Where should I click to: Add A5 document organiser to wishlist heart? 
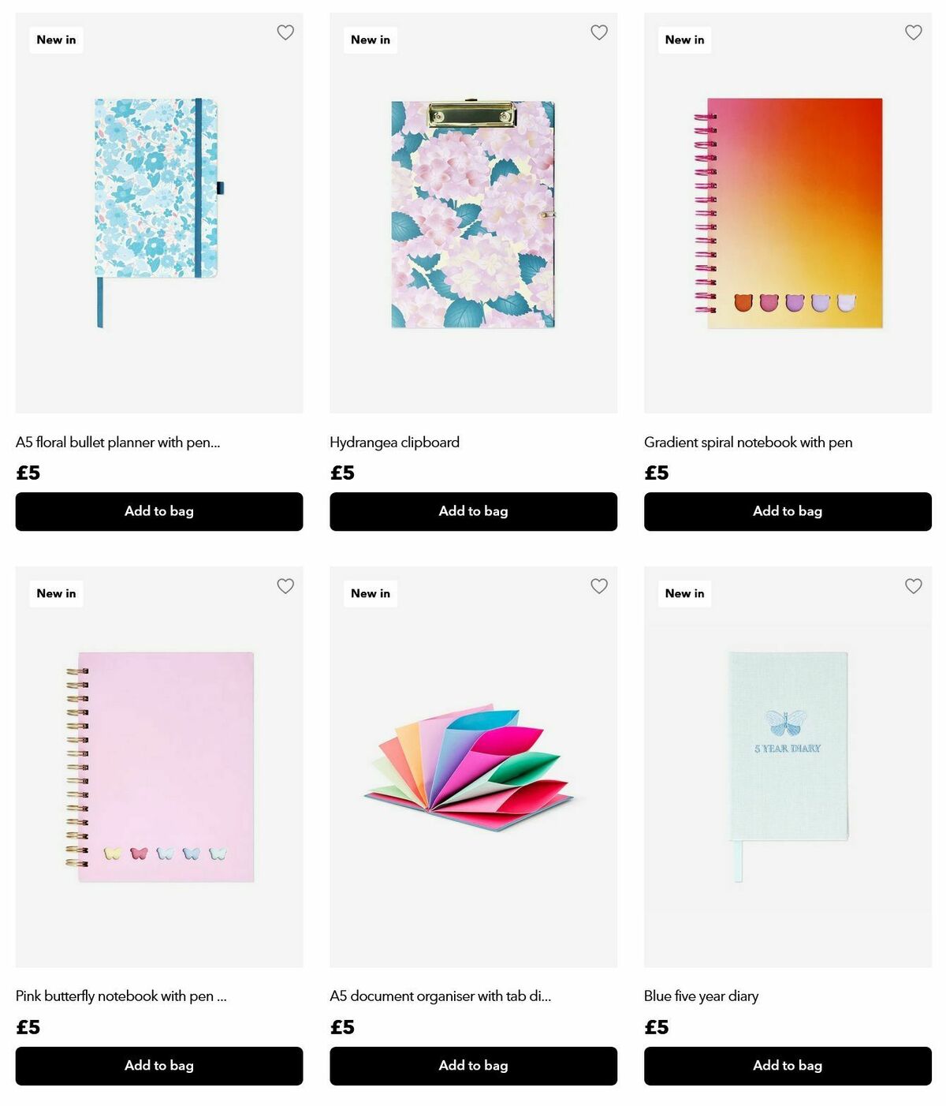point(599,586)
